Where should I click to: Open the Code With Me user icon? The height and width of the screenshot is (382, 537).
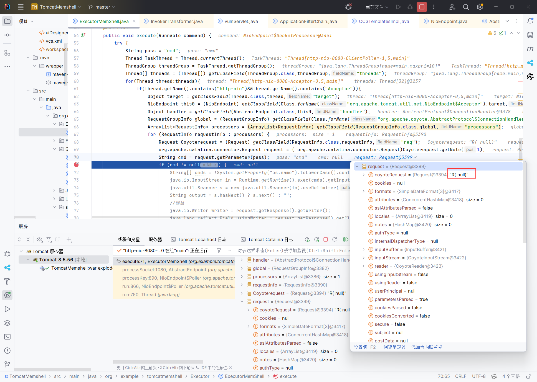pos(452,7)
